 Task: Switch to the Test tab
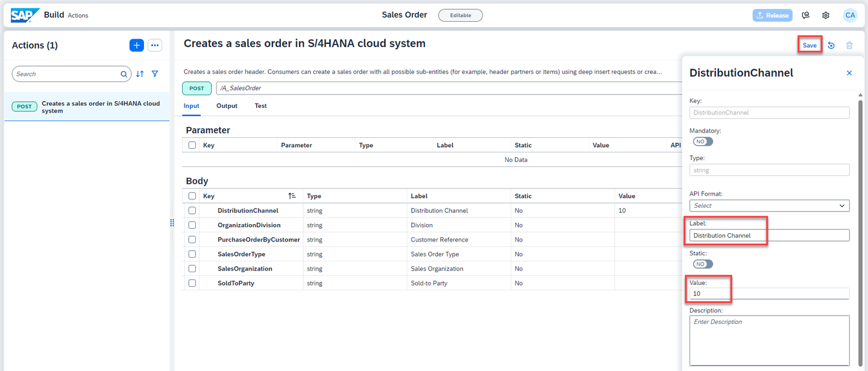point(260,106)
